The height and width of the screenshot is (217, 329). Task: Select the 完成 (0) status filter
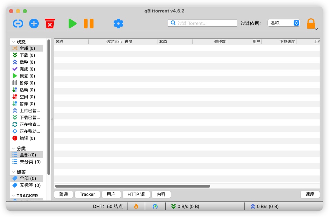pos(27,69)
